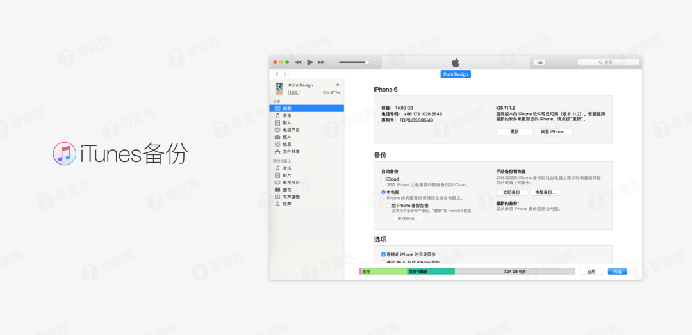692x335 pixels.
Task: Click the serial number FDPSJ35GG5MQ
Action: click(x=416, y=120)
